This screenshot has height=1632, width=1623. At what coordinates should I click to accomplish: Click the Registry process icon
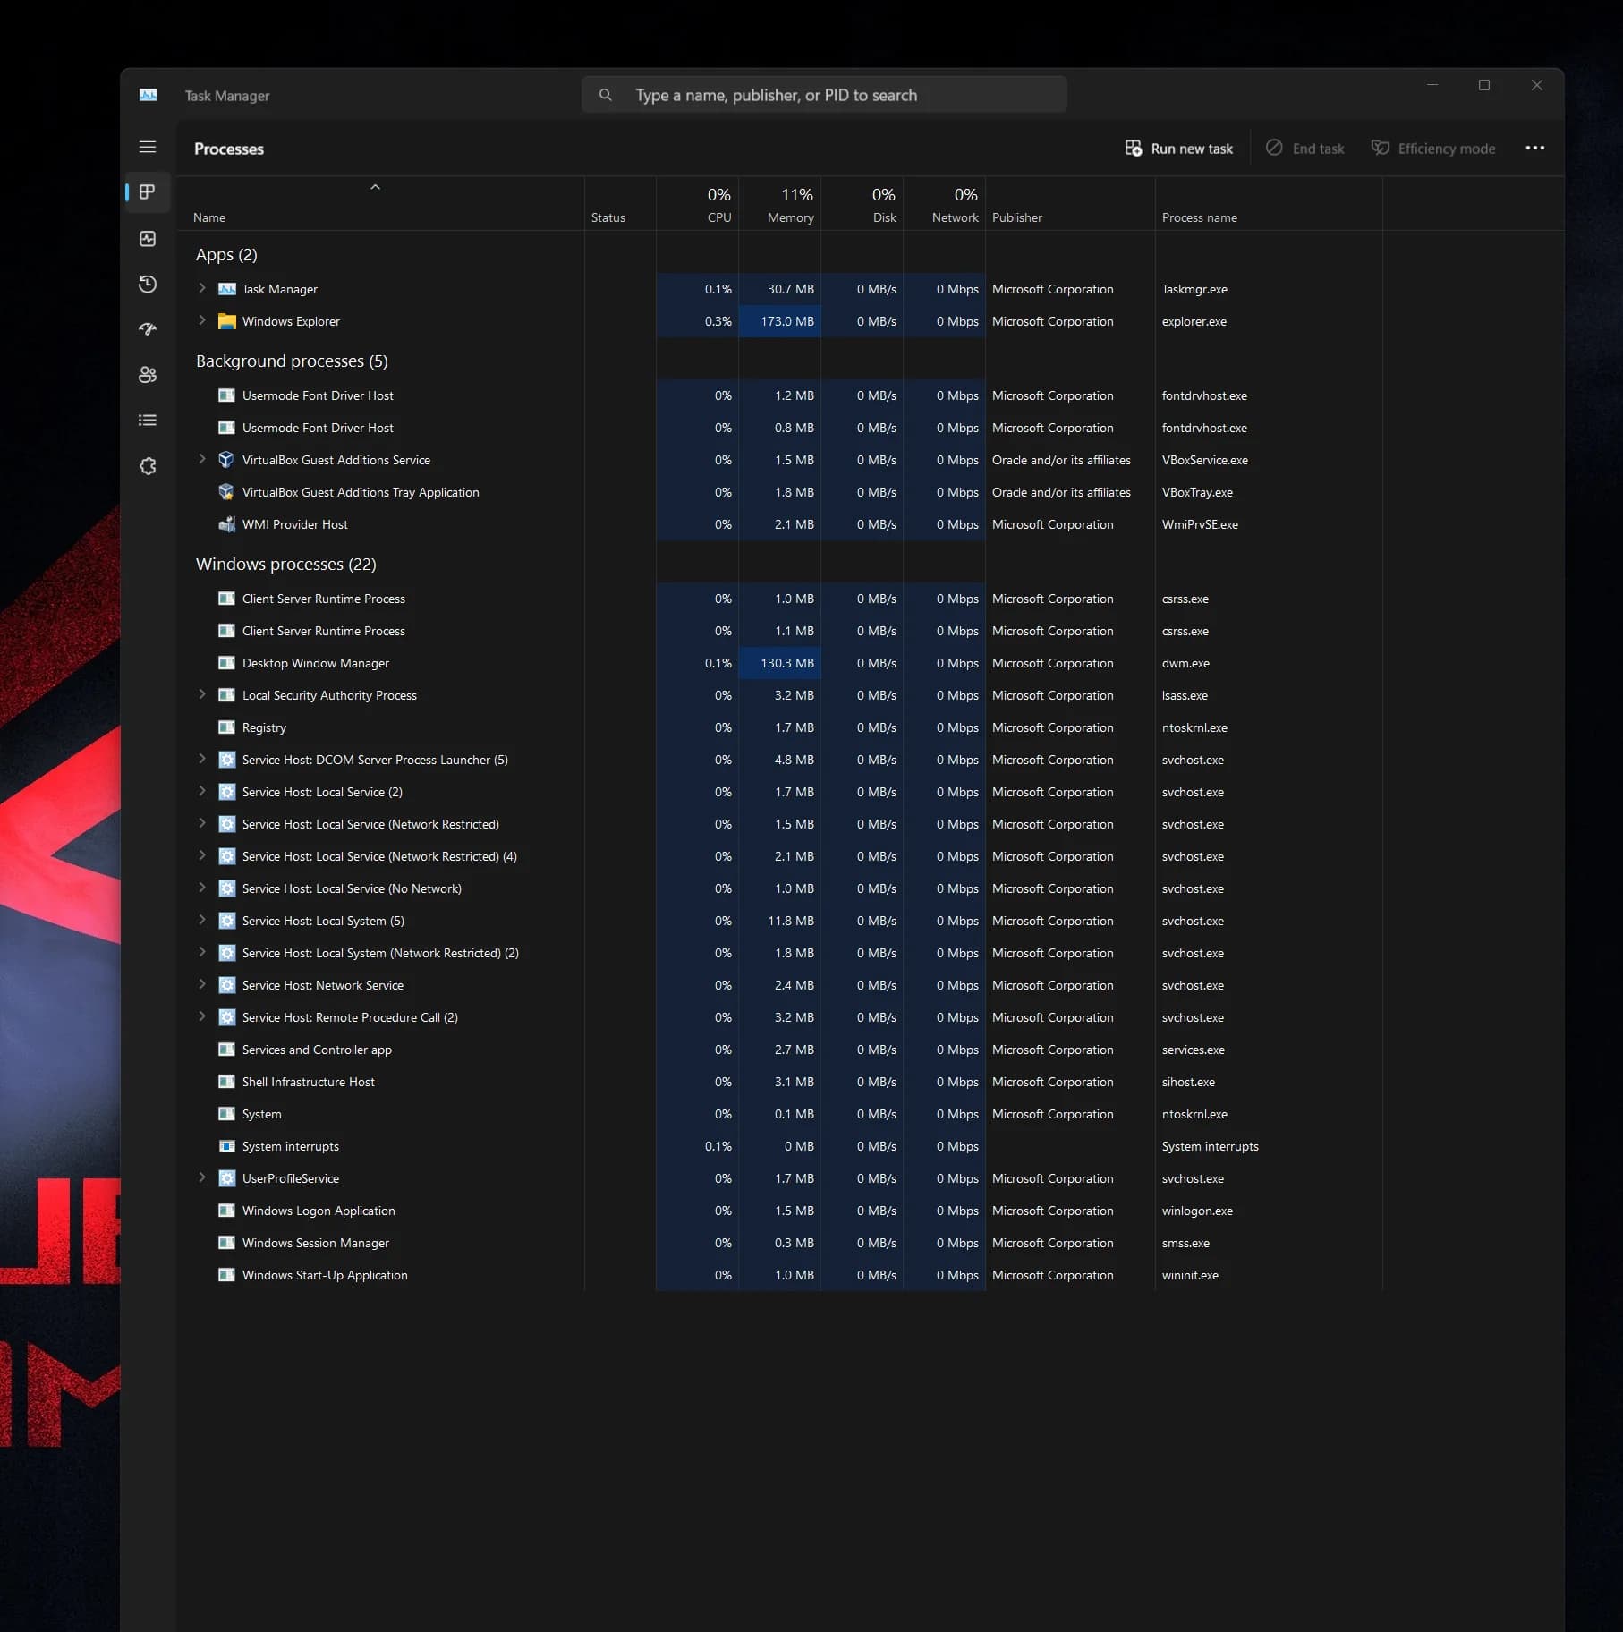[x=227, y=727]
